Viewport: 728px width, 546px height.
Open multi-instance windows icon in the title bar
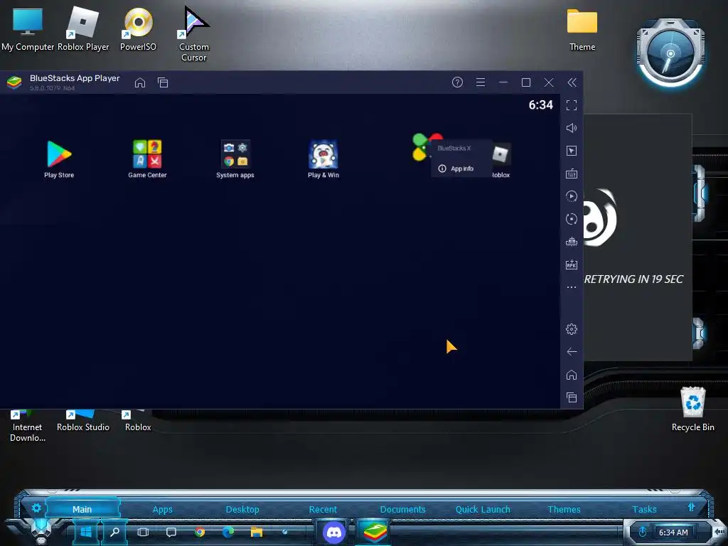pyautogui.click(x=163, y=82)
